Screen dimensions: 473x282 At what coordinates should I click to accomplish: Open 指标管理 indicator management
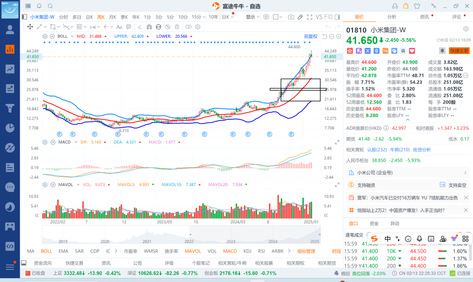306,251
